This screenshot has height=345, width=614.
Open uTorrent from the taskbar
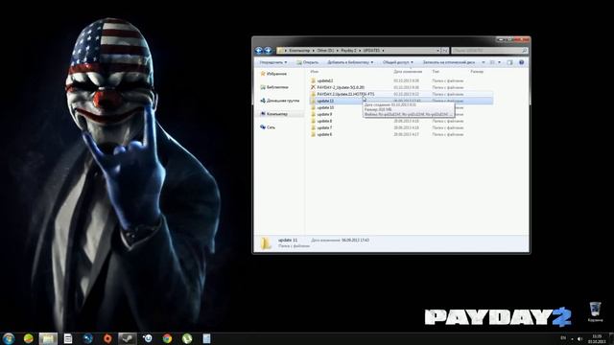coord(187,338)
